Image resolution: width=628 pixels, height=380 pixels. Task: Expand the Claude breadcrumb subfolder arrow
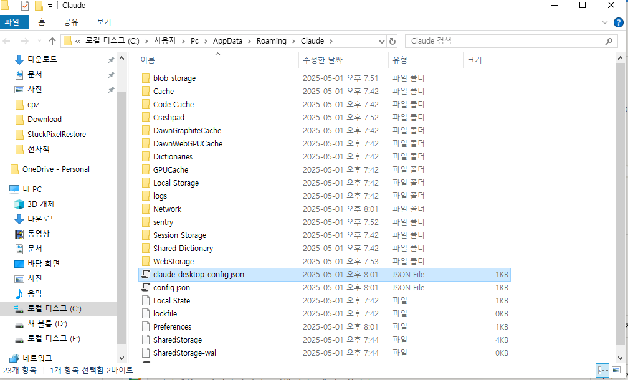331,41
